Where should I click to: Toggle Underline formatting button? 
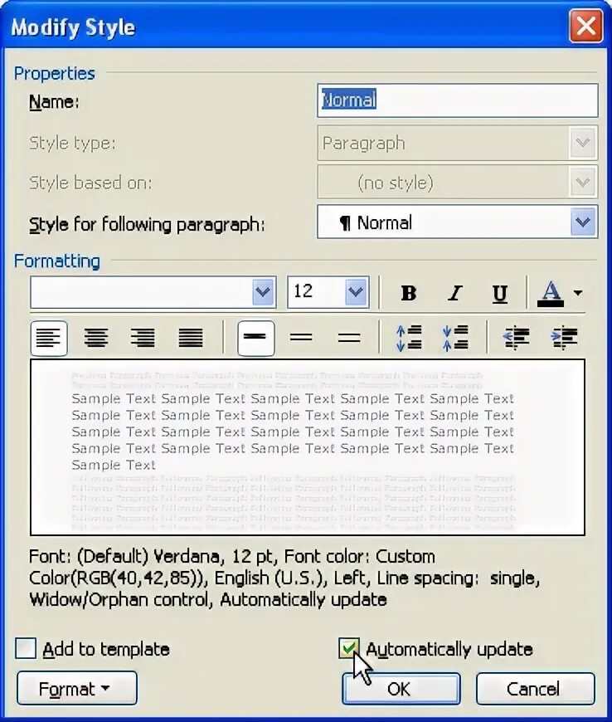click(500, 293)
